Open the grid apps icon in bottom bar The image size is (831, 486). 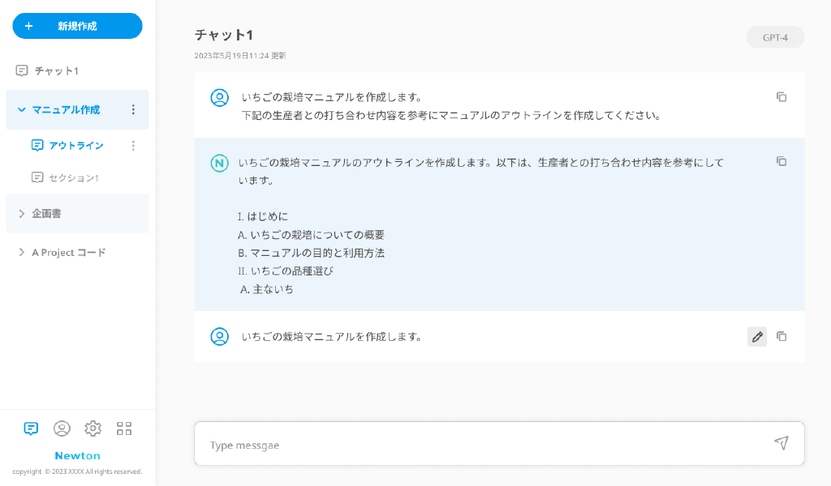point(124,428)
